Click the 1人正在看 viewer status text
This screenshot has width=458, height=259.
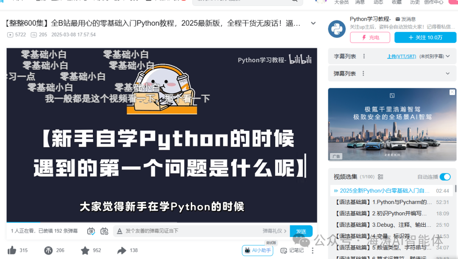click(x=45, y=231)
